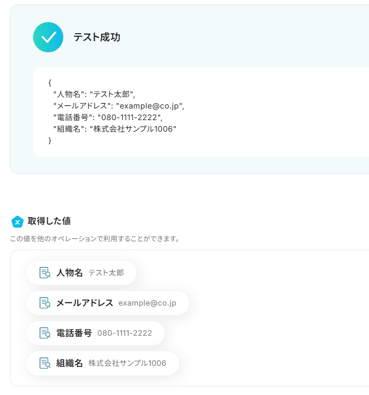
Task: Click the document icon on 組織名 chip
Action: point(45,363)
